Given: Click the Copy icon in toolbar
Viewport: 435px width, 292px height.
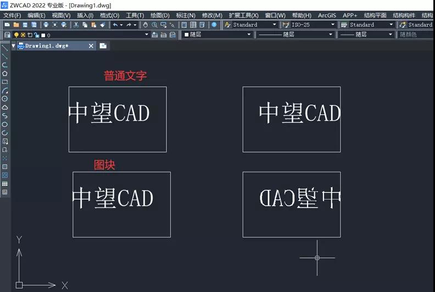Looking at the screenshot, I should 85,25.
